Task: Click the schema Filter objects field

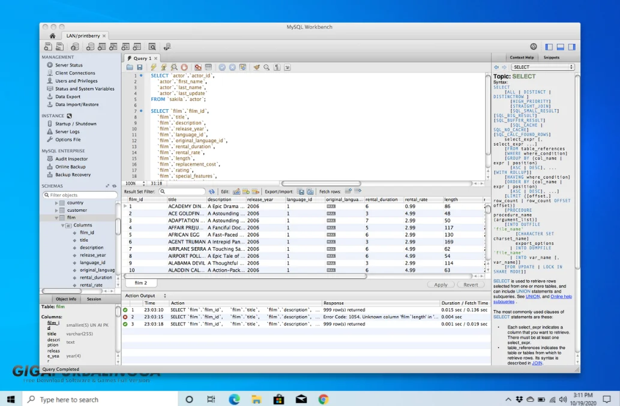Action: point(80,195)
